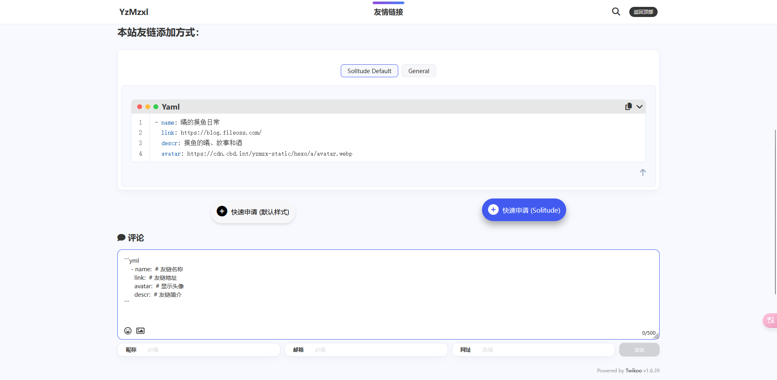Click the textarea resize handle corner
The width and height of the screenshot is (777, 380).
pyautogui.click(x=656, y=336)
